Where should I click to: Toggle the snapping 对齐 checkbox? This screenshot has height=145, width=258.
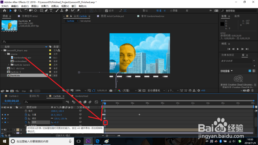click(107, 11)
